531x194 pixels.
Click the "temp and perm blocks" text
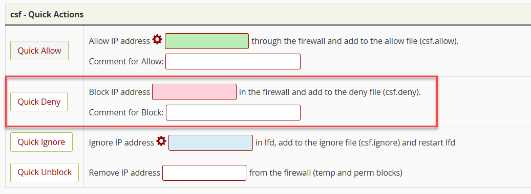[x=358, y=173]
